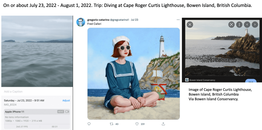Screen dimensions: 262x130
Task: Click the close X on lighthouse image viewer
Action: [x=190, y=25]
